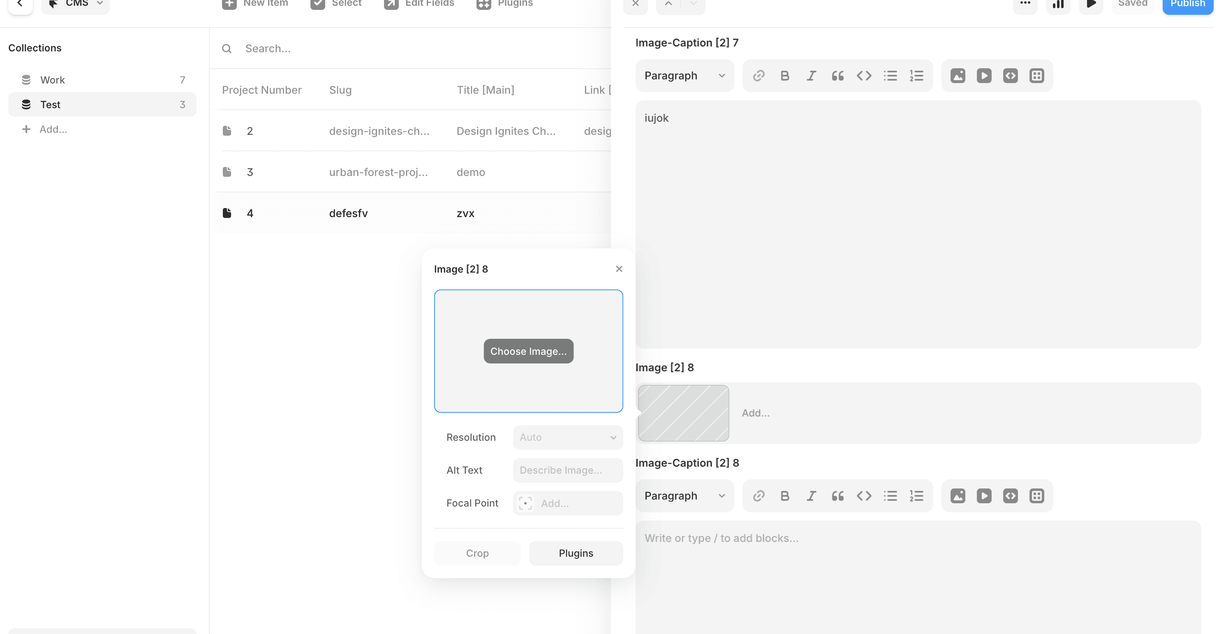
Task: Click the Alt Text Describe Image field
Action: (x=567, y=470)
